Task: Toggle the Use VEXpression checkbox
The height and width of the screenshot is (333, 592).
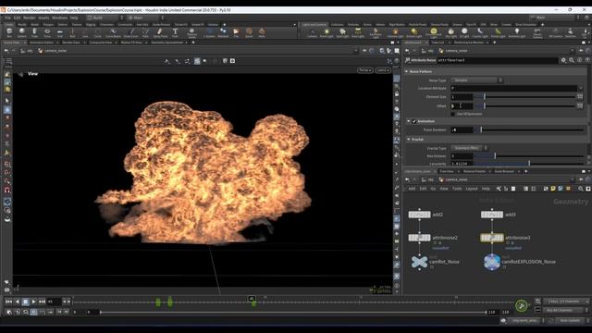Action: [452, 114]
